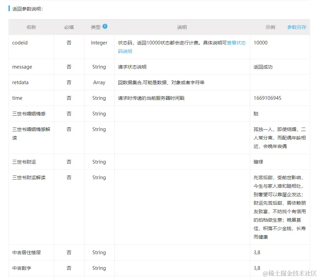
Task: Click 否 in the retdata row
Action: click(x=69, y=82)
